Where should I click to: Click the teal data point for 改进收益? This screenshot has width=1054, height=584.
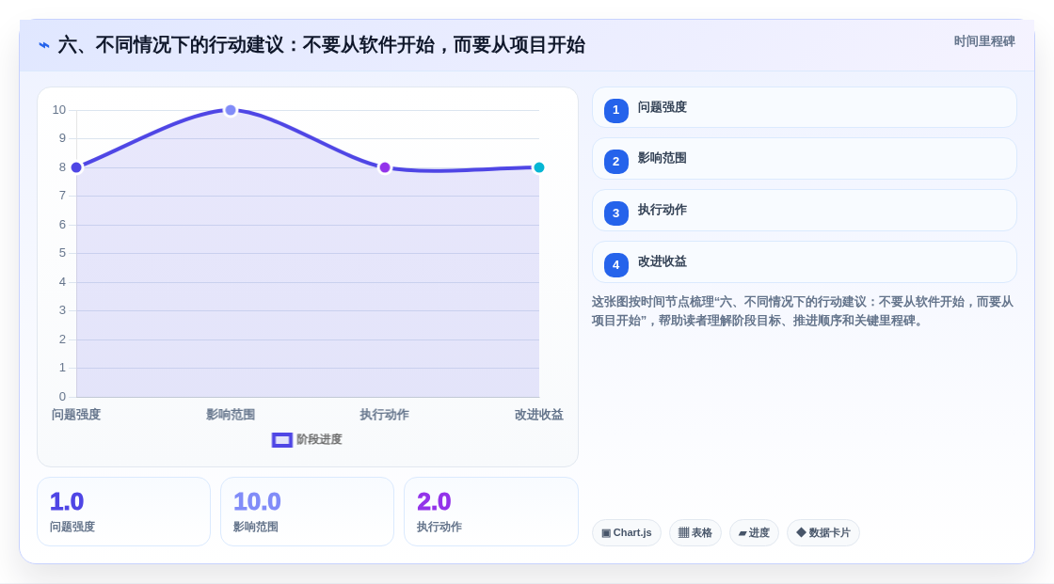pyautogui.click(x=539, y=167)
